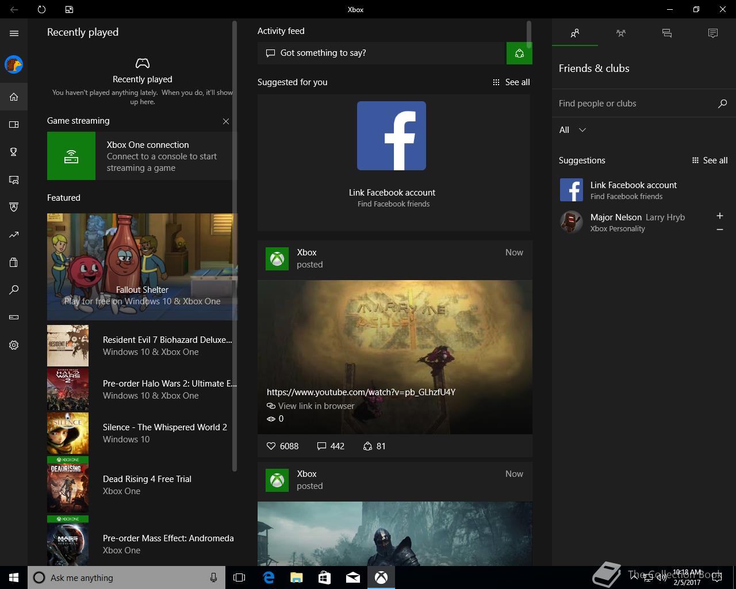
Task: Expand the All filter dropdown
Action: [x=573, y=130]
